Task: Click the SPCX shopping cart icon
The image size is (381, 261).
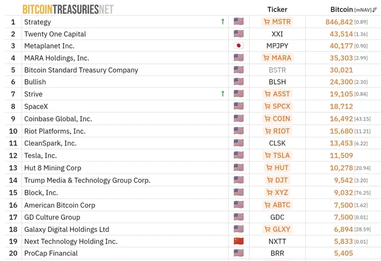Action: tap(267, 106)
